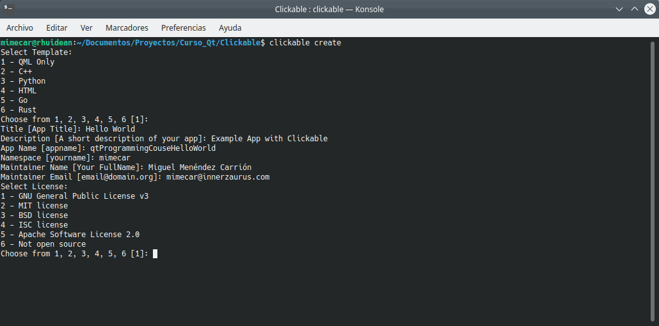Open the Editar menu

tap(57, 28)
